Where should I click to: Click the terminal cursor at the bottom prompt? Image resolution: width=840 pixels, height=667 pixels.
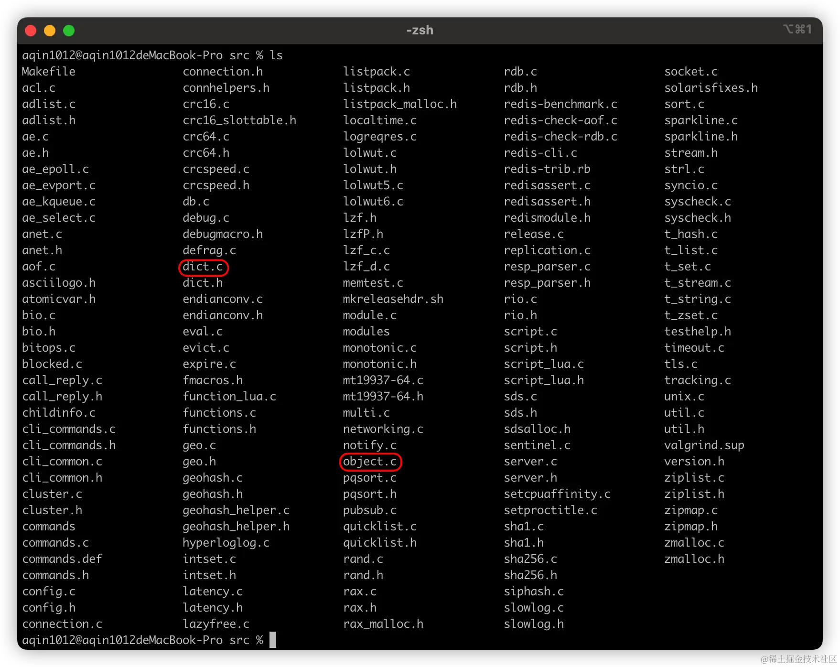pos(273,640)
